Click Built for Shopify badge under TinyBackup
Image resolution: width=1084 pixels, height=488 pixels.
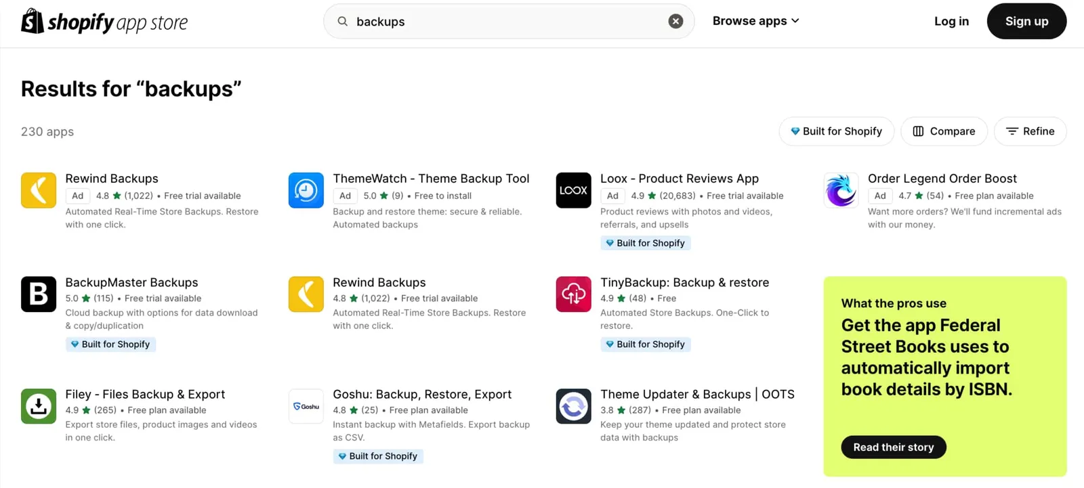click(645, 345)
